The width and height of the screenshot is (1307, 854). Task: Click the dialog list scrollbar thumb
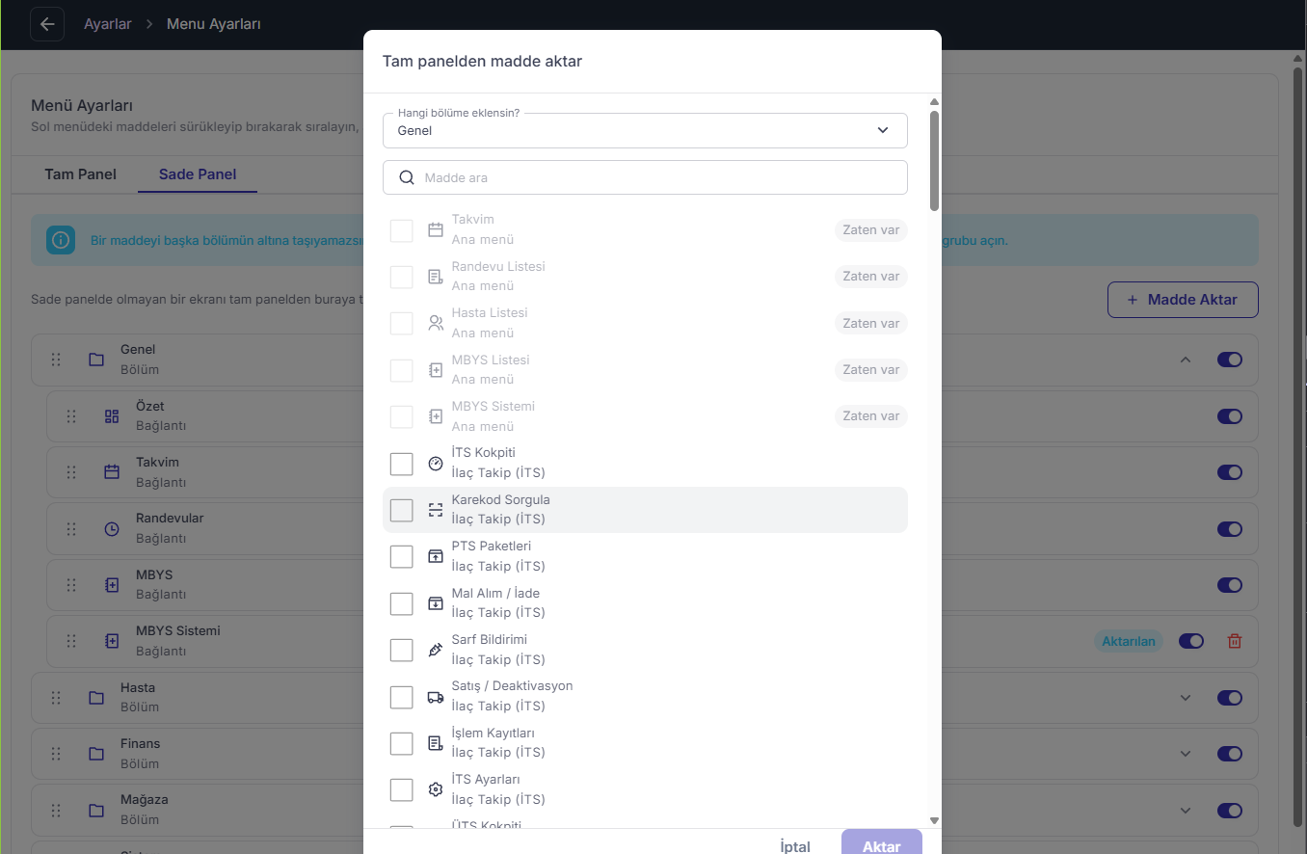click(x=934, y=160)
